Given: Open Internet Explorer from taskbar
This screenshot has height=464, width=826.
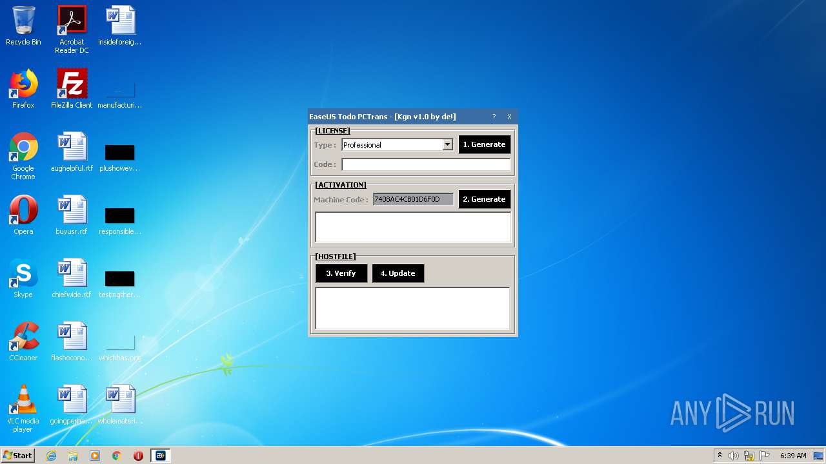Looking at the screenshot, I should click(x=52, y=456).
